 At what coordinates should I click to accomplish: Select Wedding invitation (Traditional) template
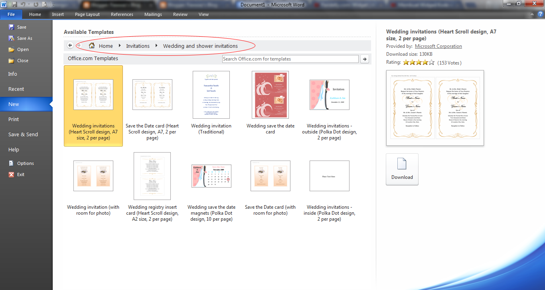211,106
